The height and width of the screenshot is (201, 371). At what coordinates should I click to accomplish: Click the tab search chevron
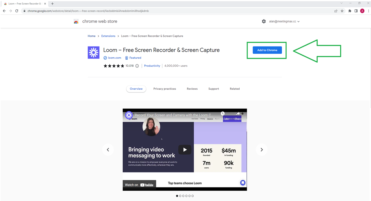point(341,3)
